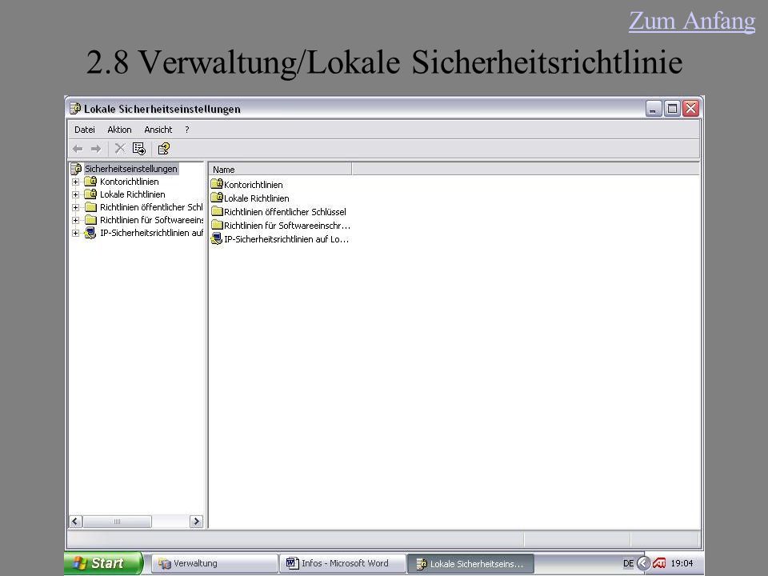Click the Sicherheitseinstellungen root node icon
The width and height of the screenshot is (768, 576).
(76, 169)
